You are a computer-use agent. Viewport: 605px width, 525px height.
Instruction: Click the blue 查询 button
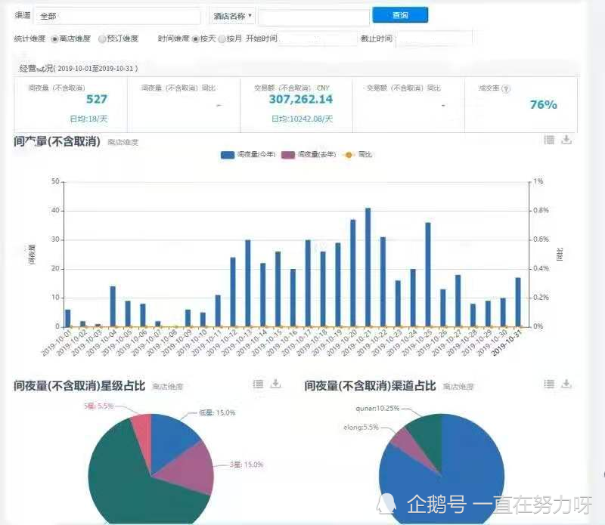pos(400,15)
